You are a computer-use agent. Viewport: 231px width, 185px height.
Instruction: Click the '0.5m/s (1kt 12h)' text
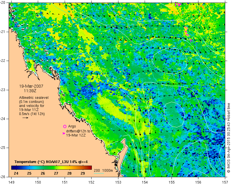(x=32, y=114)
